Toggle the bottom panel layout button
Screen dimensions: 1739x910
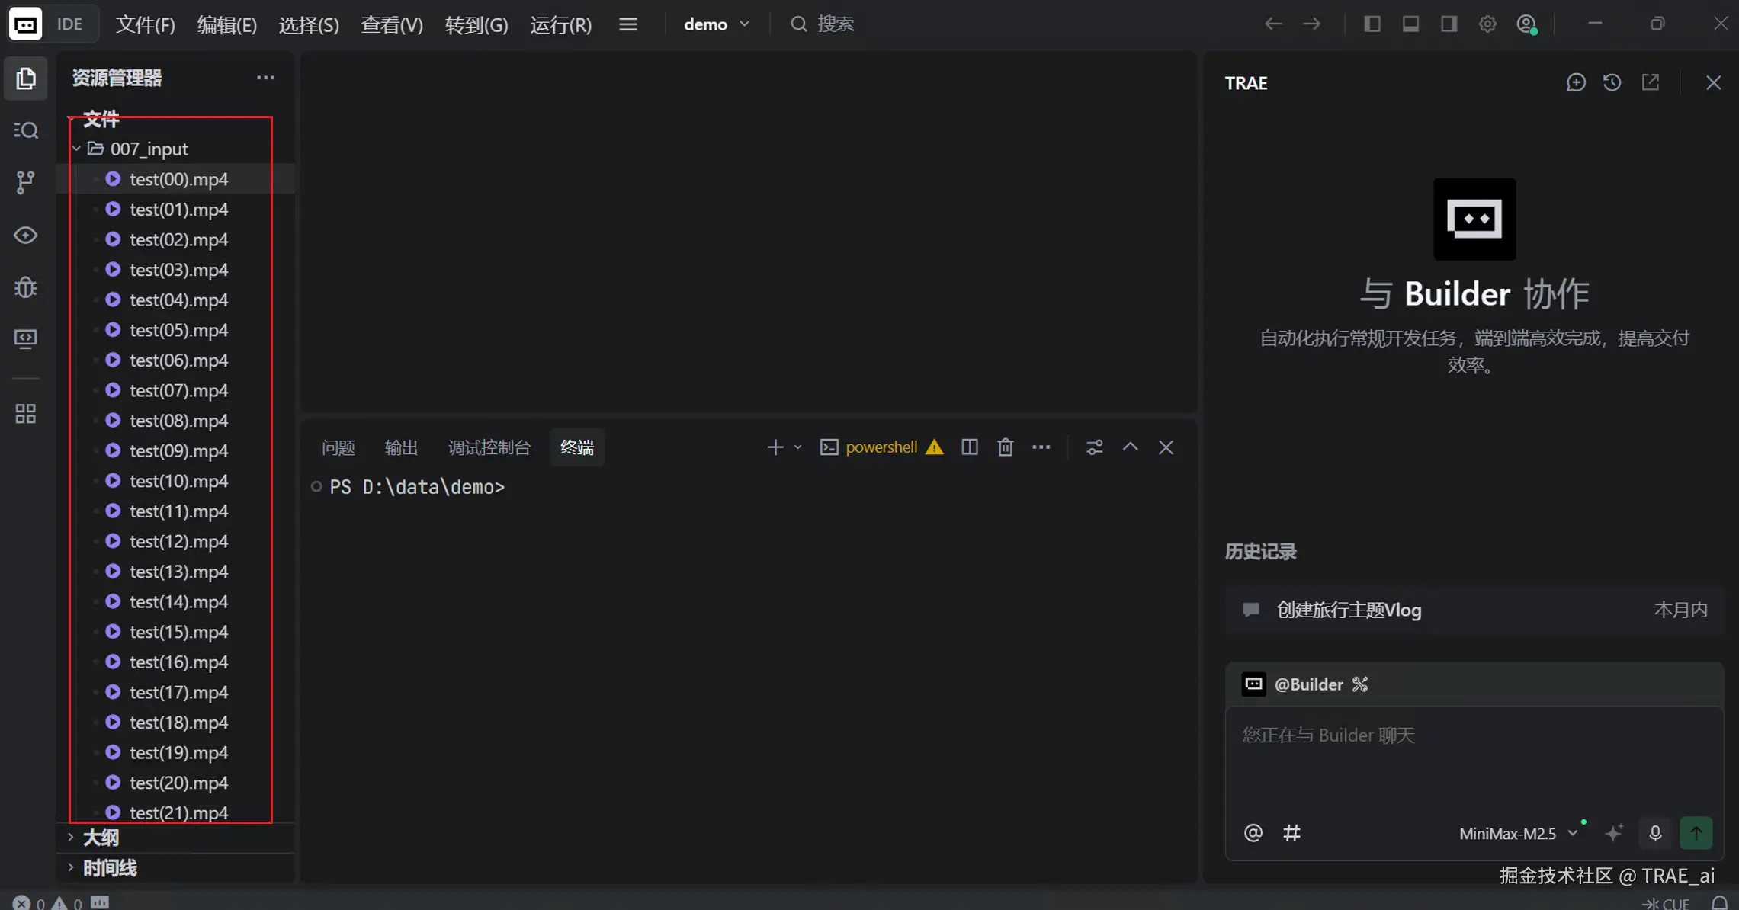(x=1410, y=24)
